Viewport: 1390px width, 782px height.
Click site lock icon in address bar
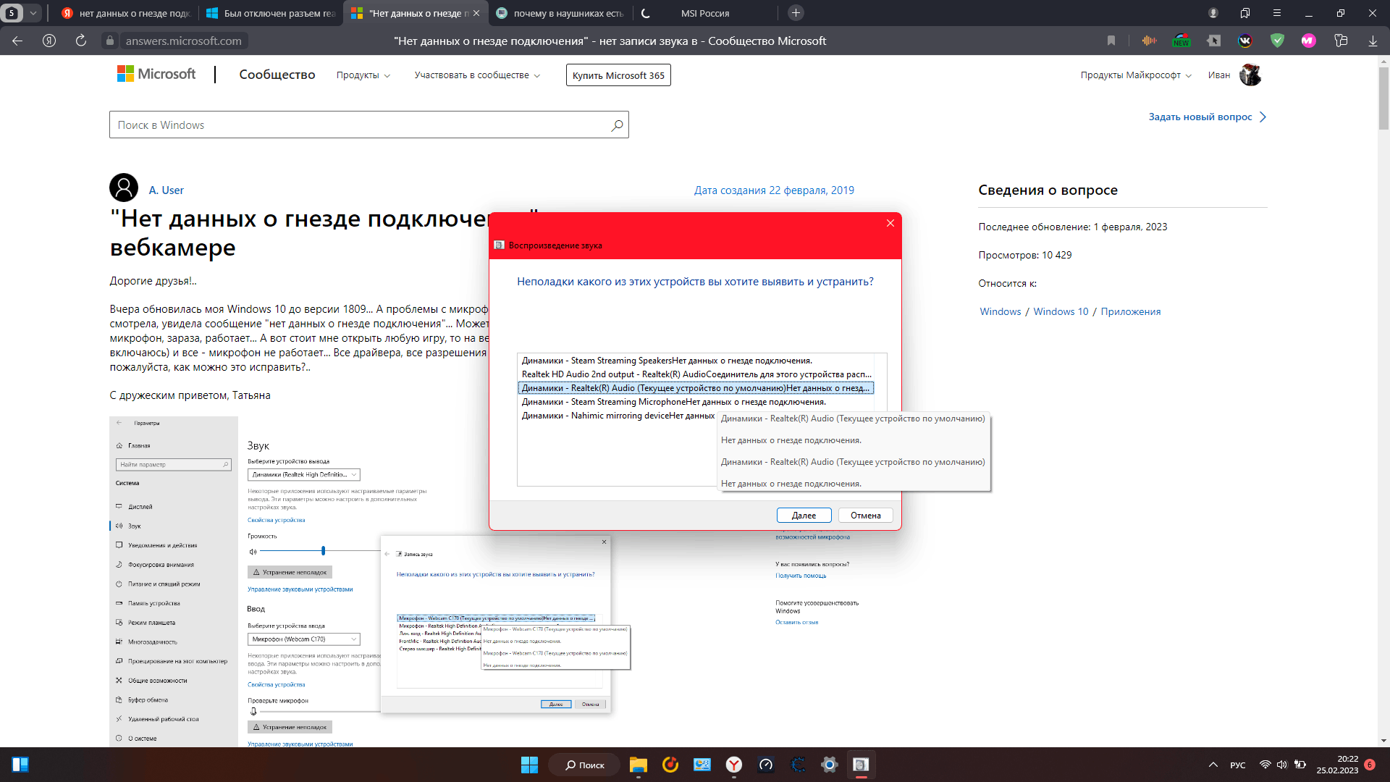pos(109,41)
